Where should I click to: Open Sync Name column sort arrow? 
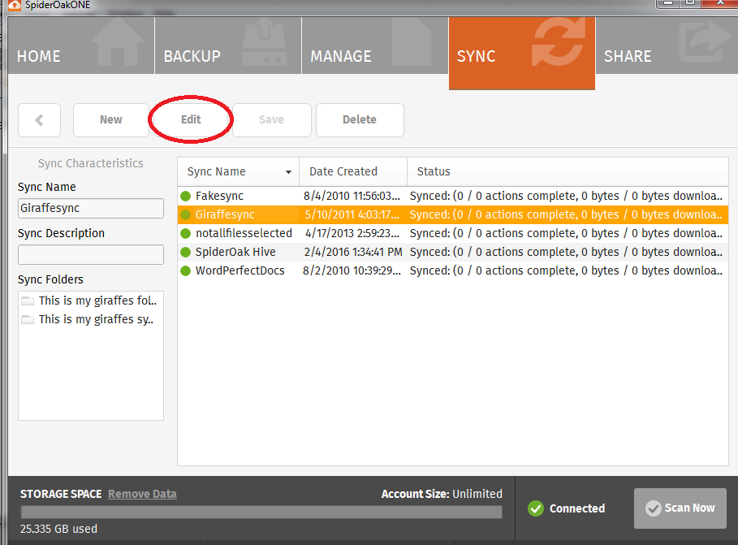[288, 172]
